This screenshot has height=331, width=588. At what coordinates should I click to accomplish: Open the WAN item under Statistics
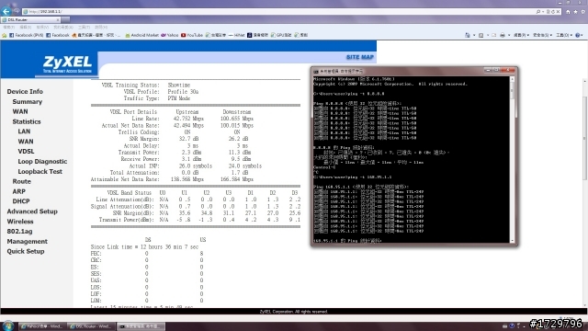(26, 142)
